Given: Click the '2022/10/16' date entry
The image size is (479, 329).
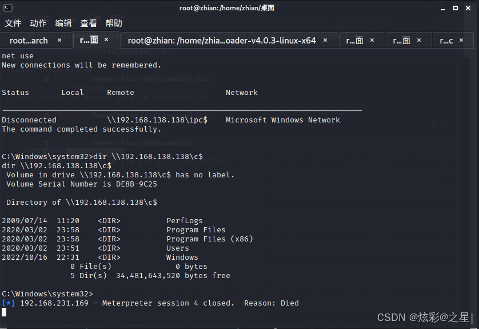Looking at the screenshot, I should 25,257.
